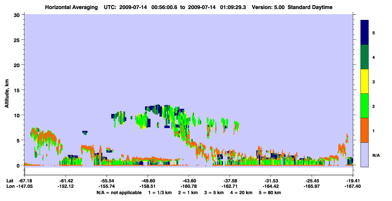This screenshot has height=201, width=392.
Task: Click the orange colorbar segment labeled 1
Action: [x=365, y=130]
